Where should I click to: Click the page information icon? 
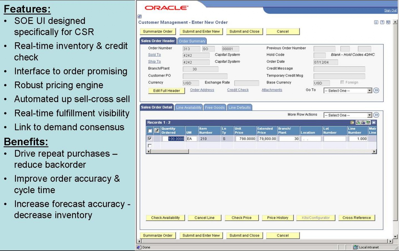pos(376,22)
